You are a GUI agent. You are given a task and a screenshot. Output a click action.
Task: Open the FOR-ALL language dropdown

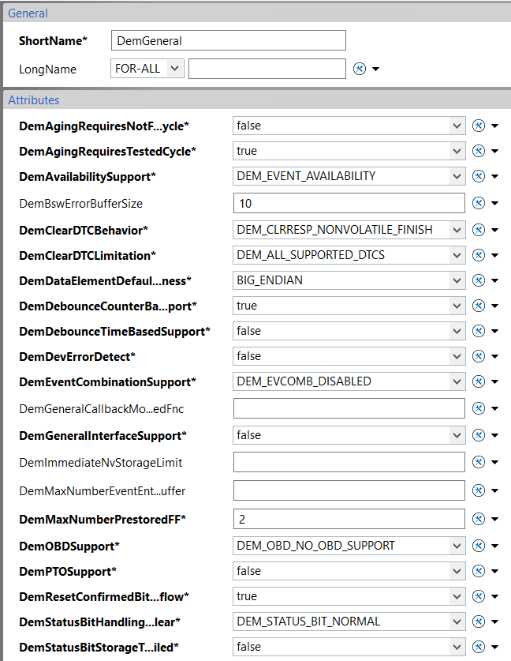coord(147,68)
